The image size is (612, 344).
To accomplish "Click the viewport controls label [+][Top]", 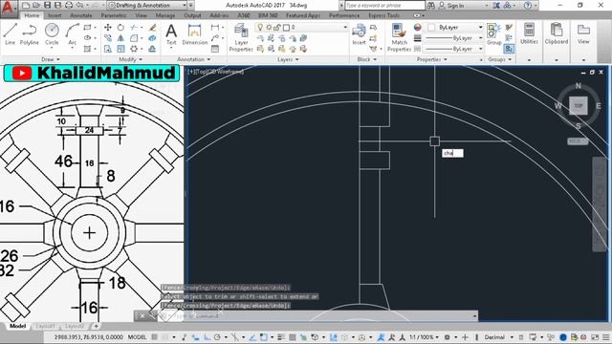I will click(x=215, y=72).
